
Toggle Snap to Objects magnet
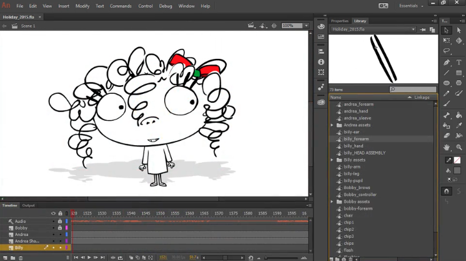point(447,192)
